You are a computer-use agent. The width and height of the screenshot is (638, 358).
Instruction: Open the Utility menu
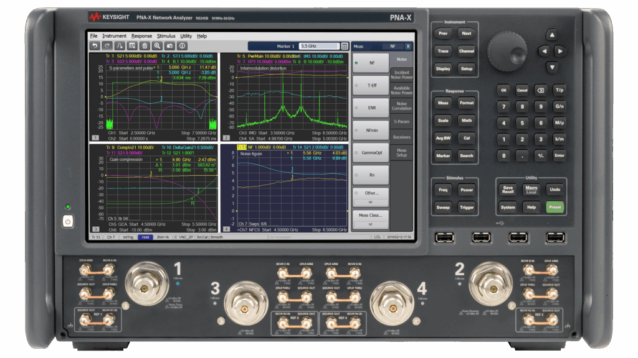pyautogui.click(x=186, y=35)
